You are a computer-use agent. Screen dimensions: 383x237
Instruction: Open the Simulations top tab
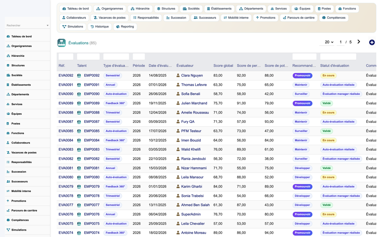coord(72,26)
